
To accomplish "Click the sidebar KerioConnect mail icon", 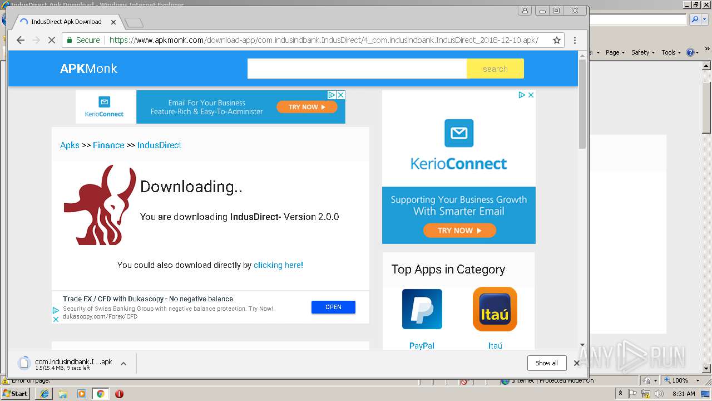I will coord(459,133).
